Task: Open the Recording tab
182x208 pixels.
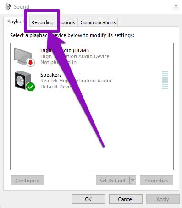Action: 42,22
